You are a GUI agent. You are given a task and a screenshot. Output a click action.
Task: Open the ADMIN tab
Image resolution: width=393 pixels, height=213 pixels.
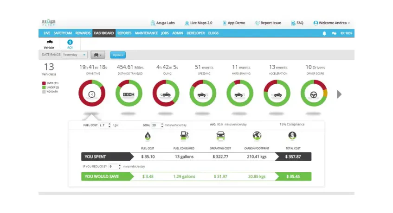point(177,33)
